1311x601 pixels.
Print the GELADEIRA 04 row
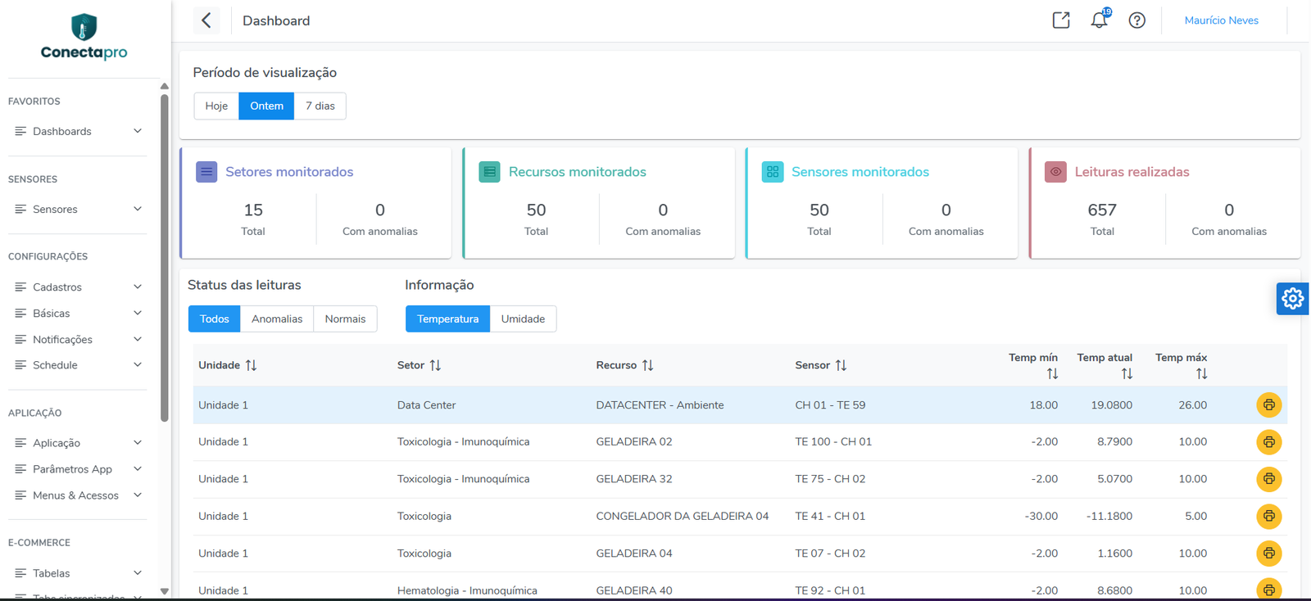[1268, 554]
